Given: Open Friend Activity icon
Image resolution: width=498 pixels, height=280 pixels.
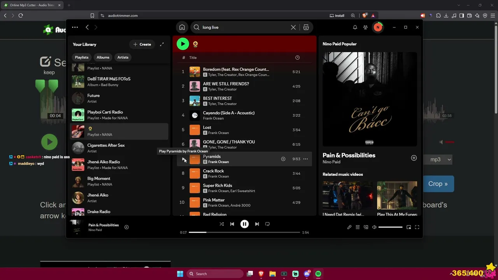Looking at the screenshot, I should point(365,27).
